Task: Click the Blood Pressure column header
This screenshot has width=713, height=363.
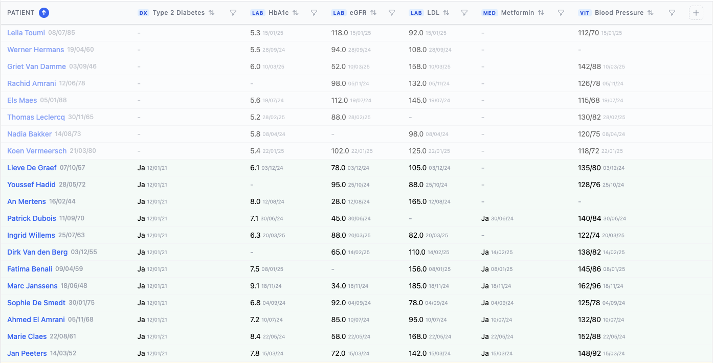Action: 619,13
